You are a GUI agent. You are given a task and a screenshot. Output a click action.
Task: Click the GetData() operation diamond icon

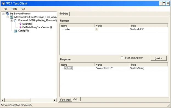(20, 24)
